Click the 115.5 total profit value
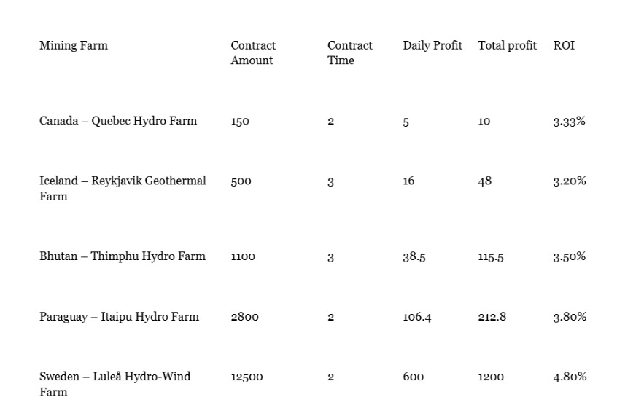 tap(492, 257)
